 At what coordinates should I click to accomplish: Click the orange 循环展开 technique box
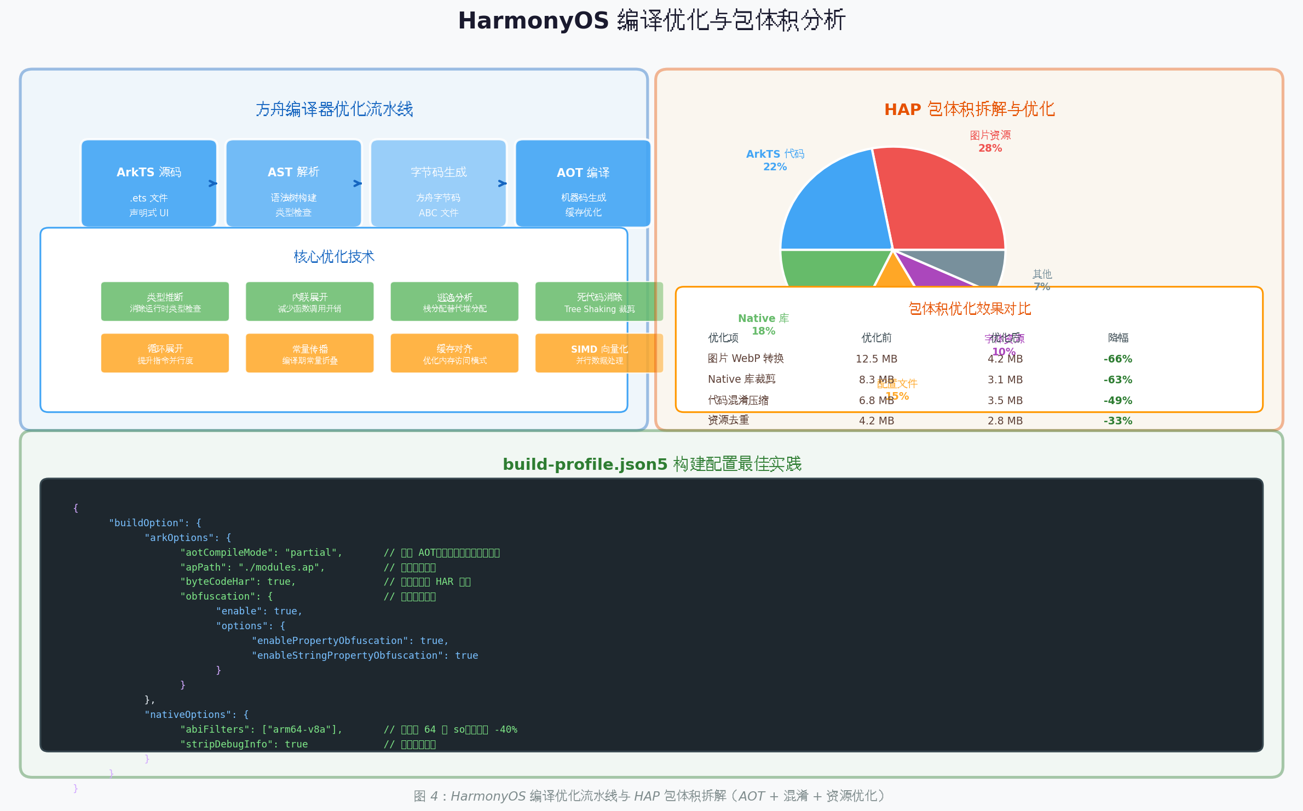[x=165, y=353]
